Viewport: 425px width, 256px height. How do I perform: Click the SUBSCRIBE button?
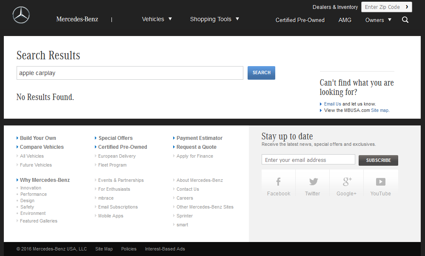pos(378,160)
